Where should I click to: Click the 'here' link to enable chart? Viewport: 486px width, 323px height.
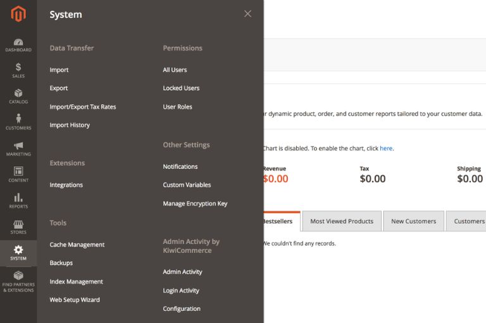pos(386,149)
